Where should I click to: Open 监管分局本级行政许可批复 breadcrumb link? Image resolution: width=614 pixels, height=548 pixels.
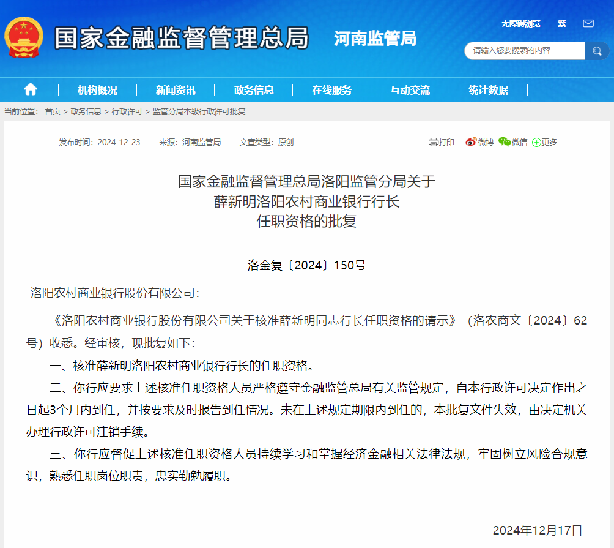click(x=199, y=111)
